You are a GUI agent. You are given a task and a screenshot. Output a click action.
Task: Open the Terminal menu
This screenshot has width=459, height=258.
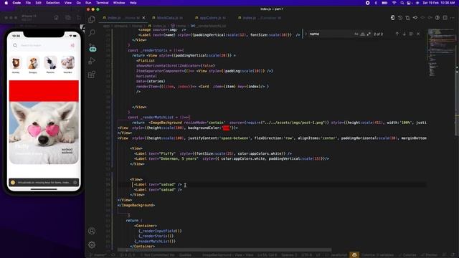point(102,3)
